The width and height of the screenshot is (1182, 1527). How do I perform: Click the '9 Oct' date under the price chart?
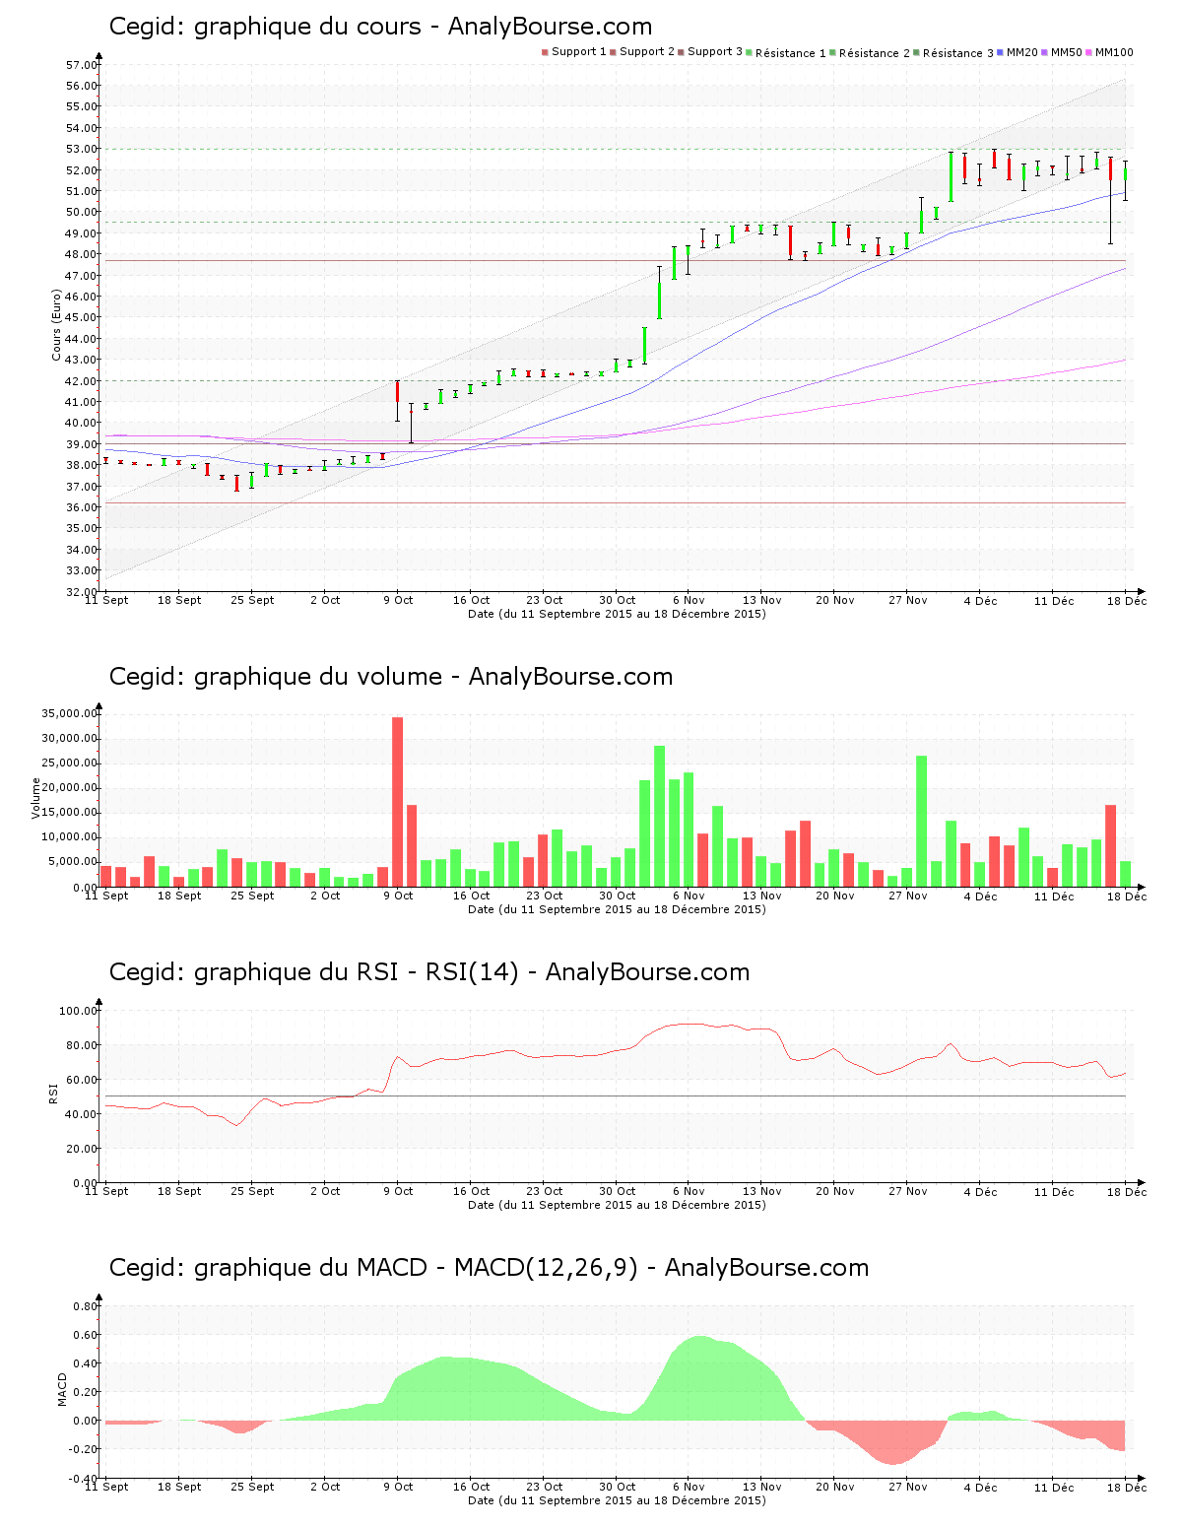(x=398, y=600)
